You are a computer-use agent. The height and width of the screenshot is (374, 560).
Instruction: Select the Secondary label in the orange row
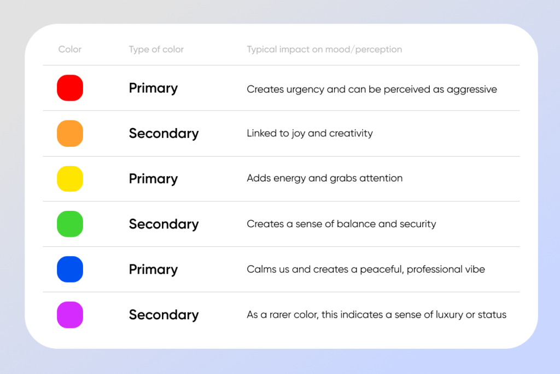[x=164, y=134]
